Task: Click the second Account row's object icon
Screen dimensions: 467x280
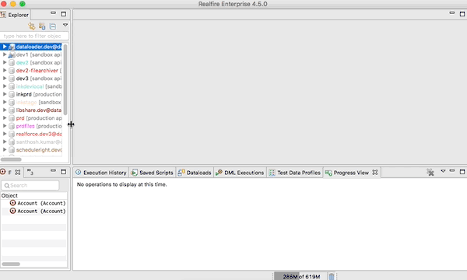Action: [12, 211]
